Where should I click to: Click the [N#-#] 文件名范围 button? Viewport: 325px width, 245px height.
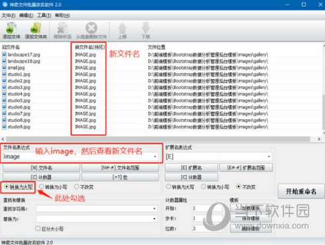click(x=120, y=168)
